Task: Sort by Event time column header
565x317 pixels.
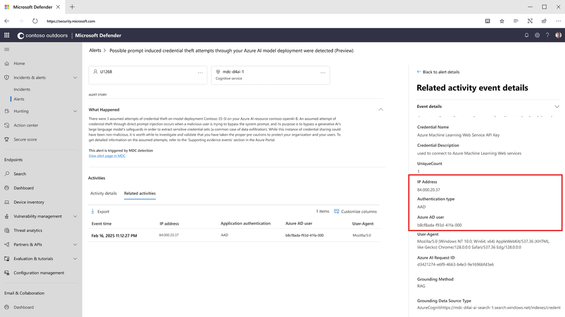Action: pos(102,223)
